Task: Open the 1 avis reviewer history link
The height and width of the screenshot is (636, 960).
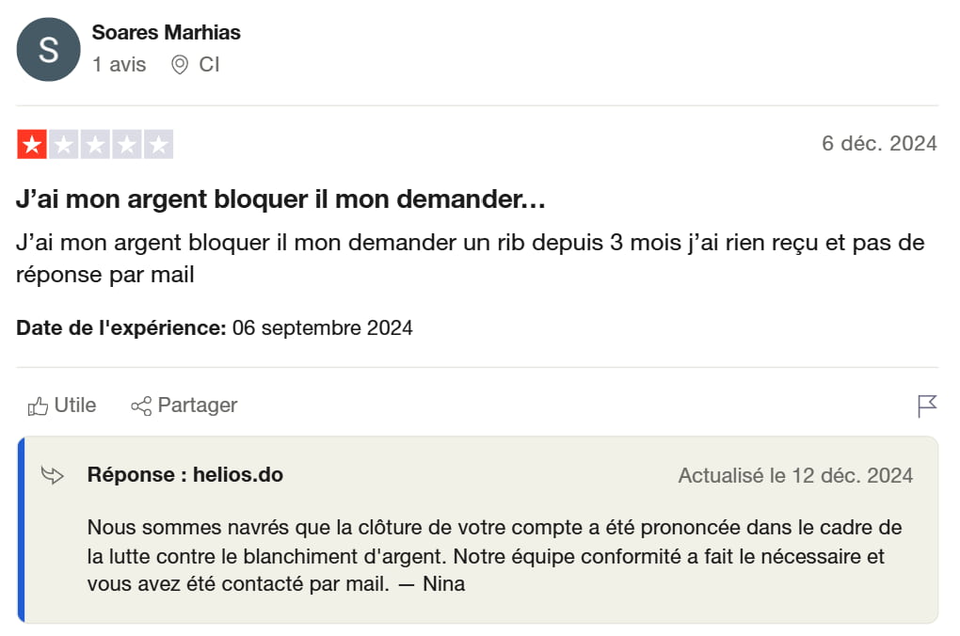Action: 118,65
